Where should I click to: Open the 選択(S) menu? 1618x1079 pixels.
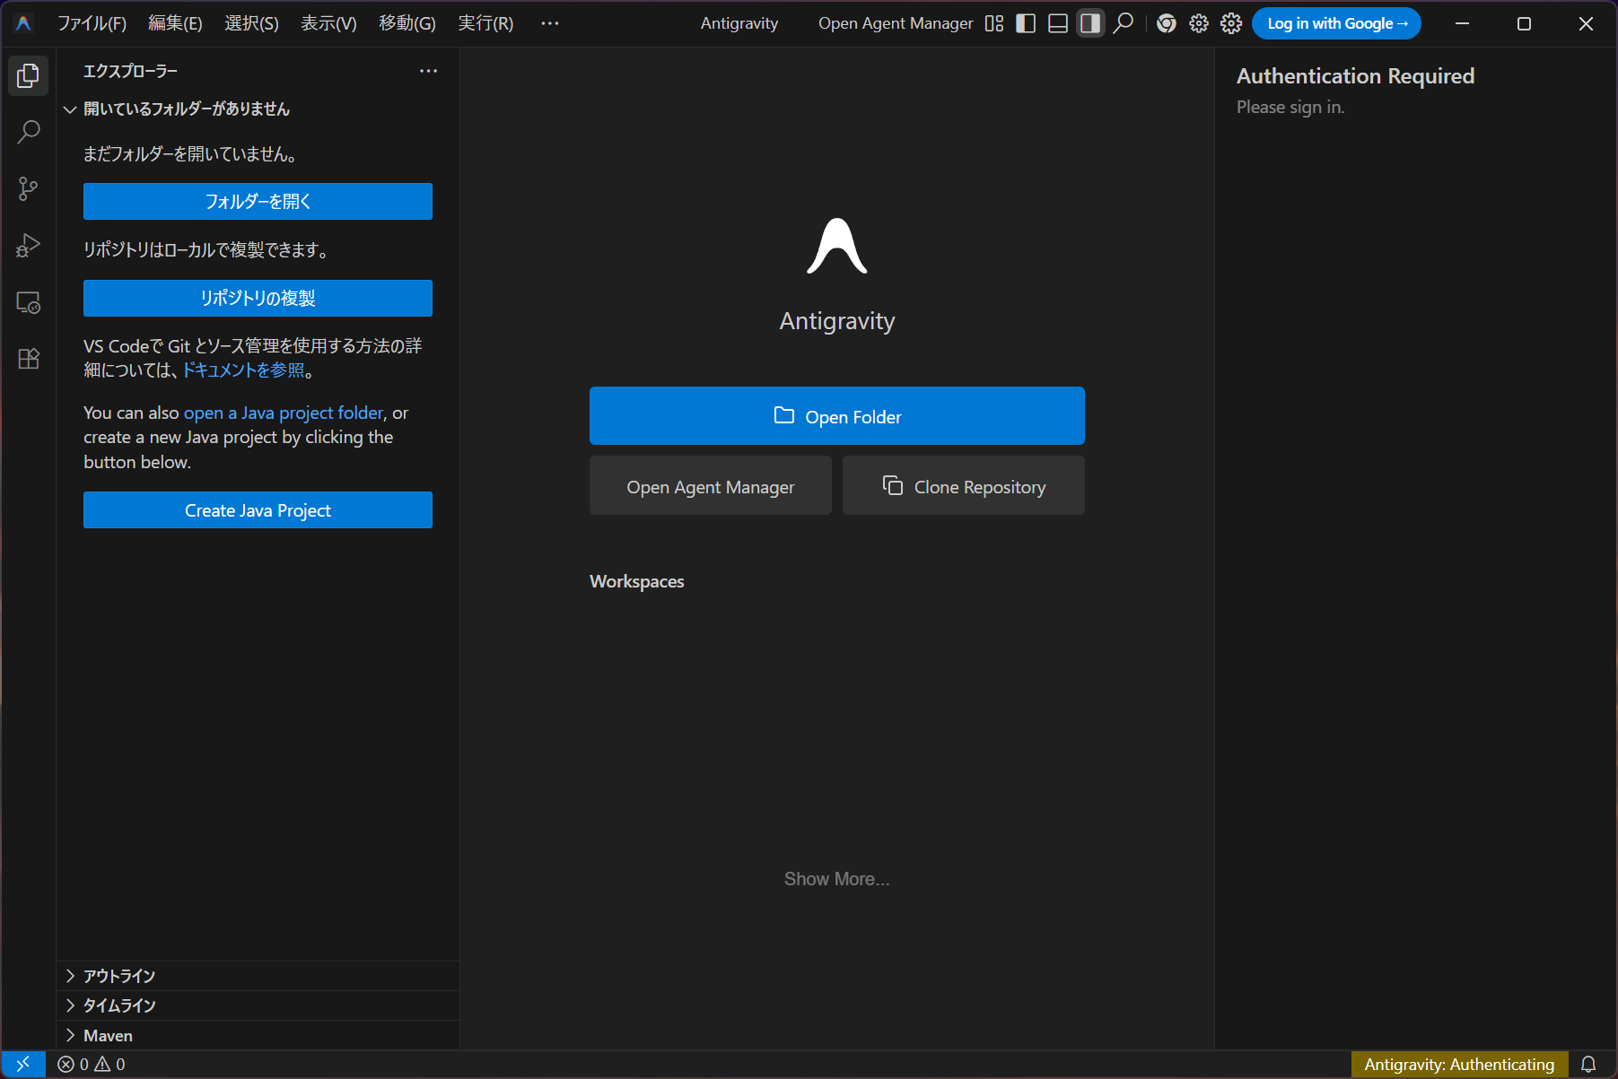[251, 23]
